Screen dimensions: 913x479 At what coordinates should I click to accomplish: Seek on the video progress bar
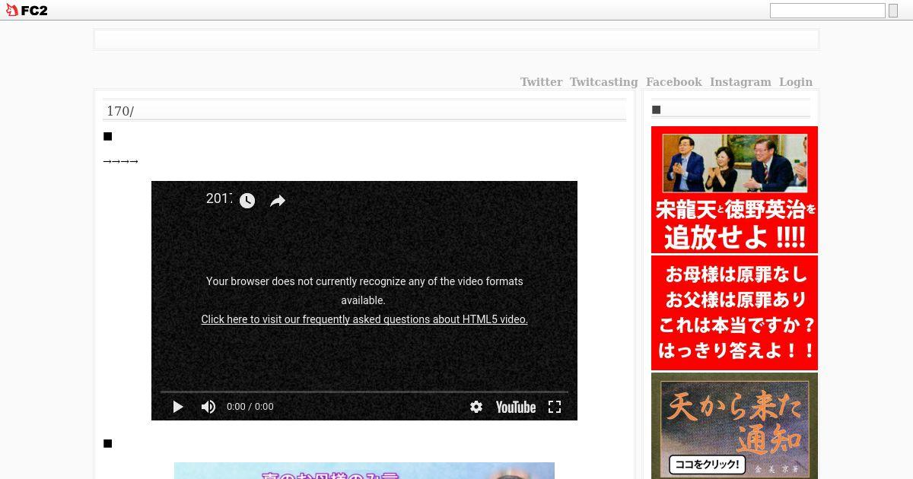point(364,392)
